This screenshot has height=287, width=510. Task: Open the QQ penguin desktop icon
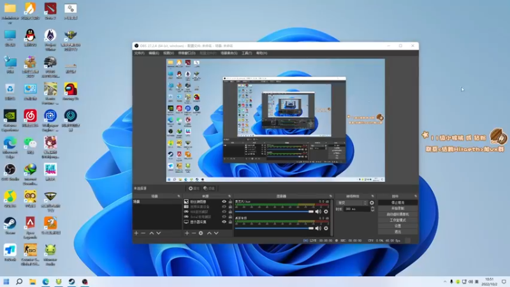[x=30, y=38]
